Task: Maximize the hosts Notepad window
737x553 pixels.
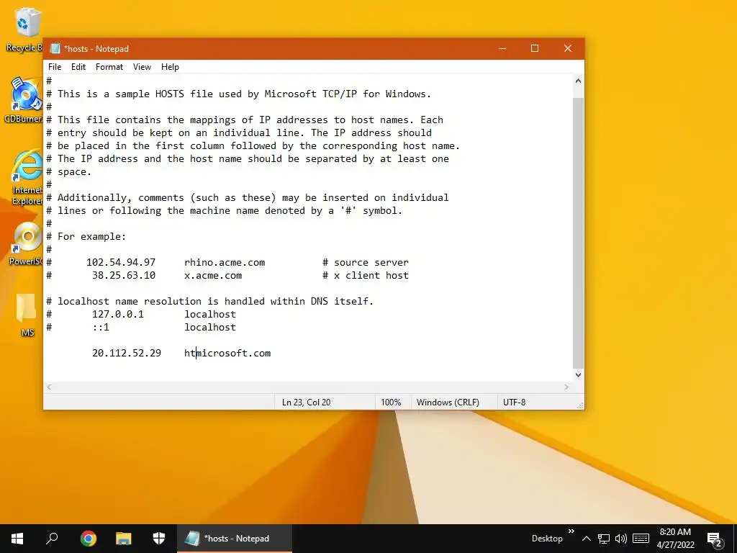Action: (x=535, y=48)
